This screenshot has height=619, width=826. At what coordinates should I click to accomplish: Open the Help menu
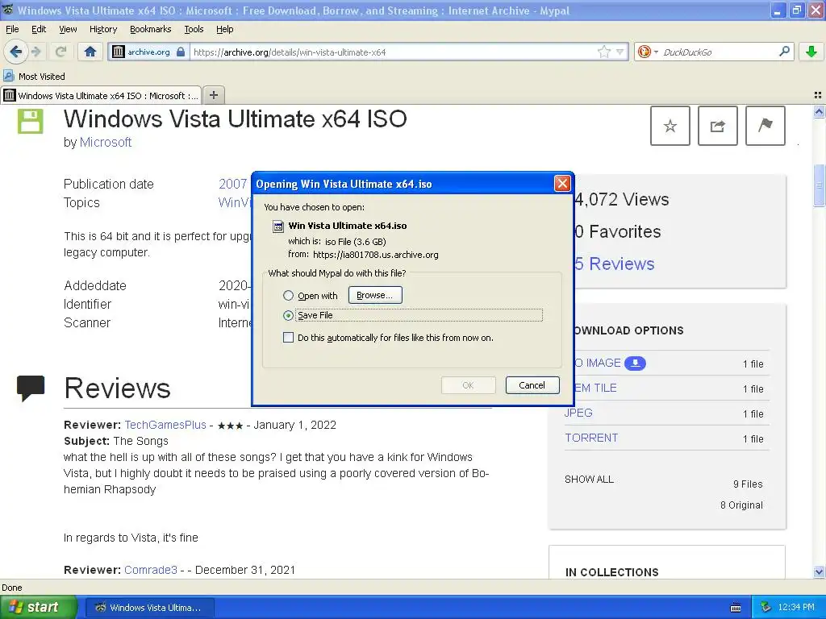pyautogui.click(x=224, y=29)
